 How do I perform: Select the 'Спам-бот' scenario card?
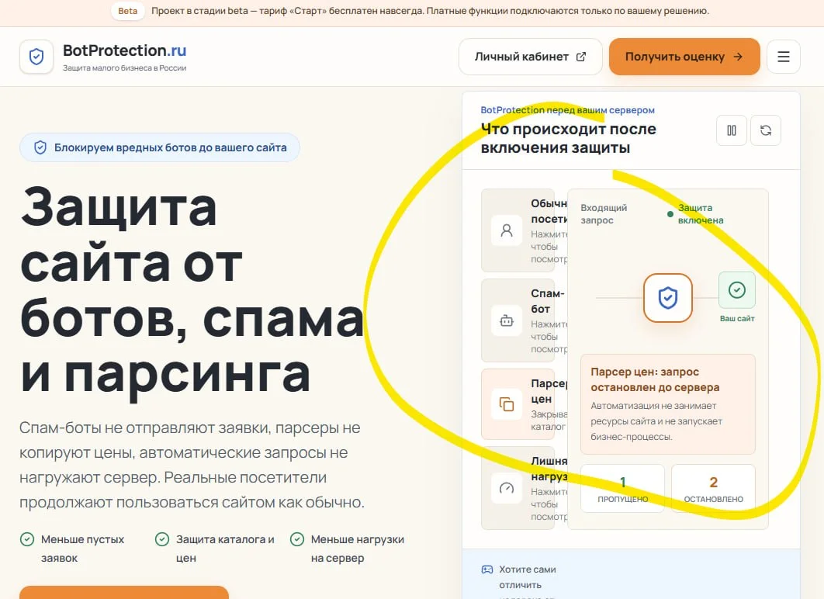(518, 320)
